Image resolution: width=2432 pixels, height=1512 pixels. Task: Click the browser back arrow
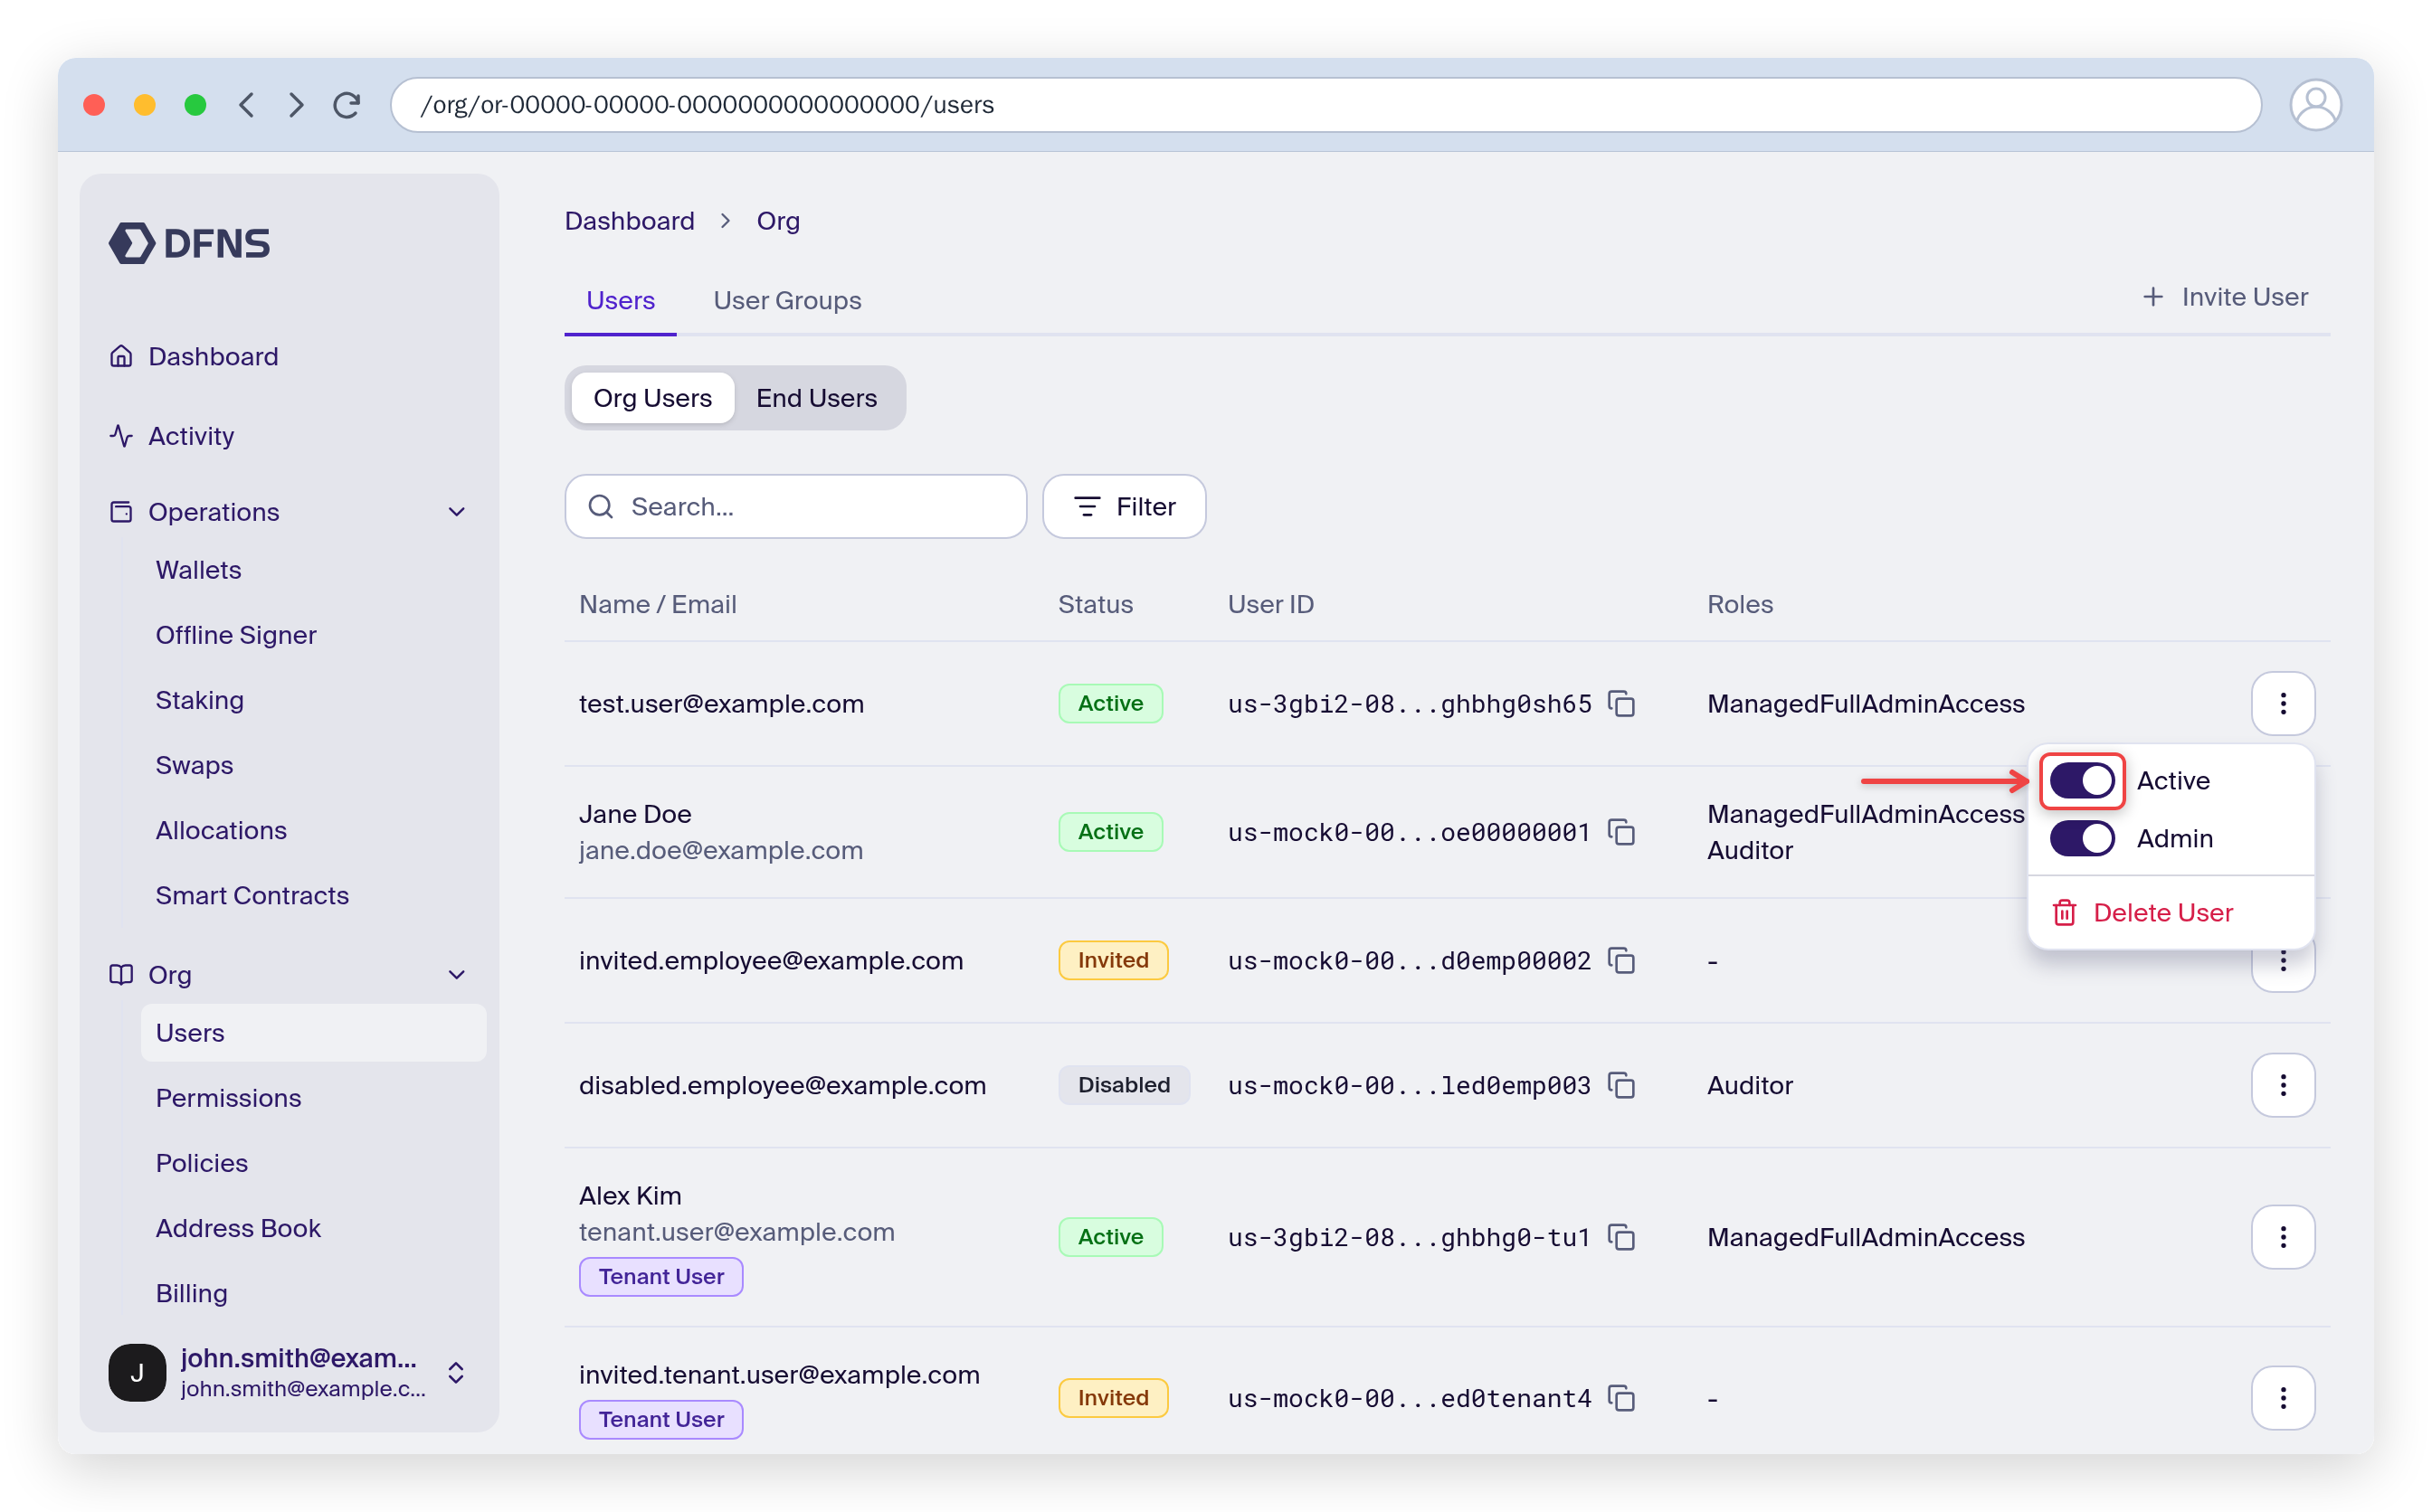click(x=247, y=105)
